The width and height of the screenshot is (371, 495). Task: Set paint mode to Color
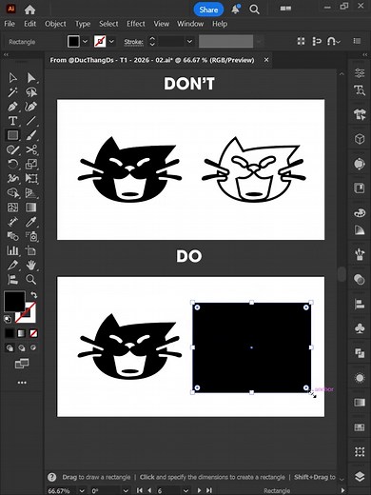pos(10,333)
